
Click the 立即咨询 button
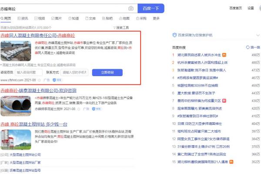(107, 73)
